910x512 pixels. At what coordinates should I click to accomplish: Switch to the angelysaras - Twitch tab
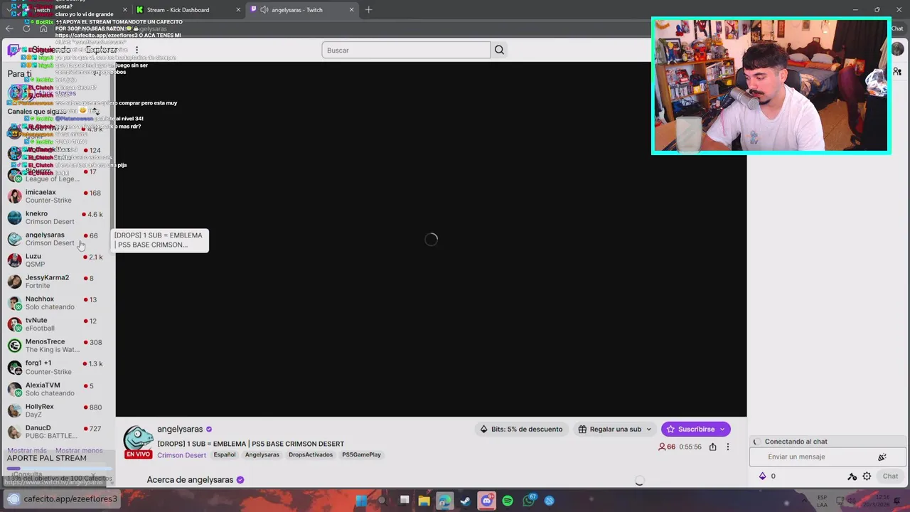pos(302,10)
